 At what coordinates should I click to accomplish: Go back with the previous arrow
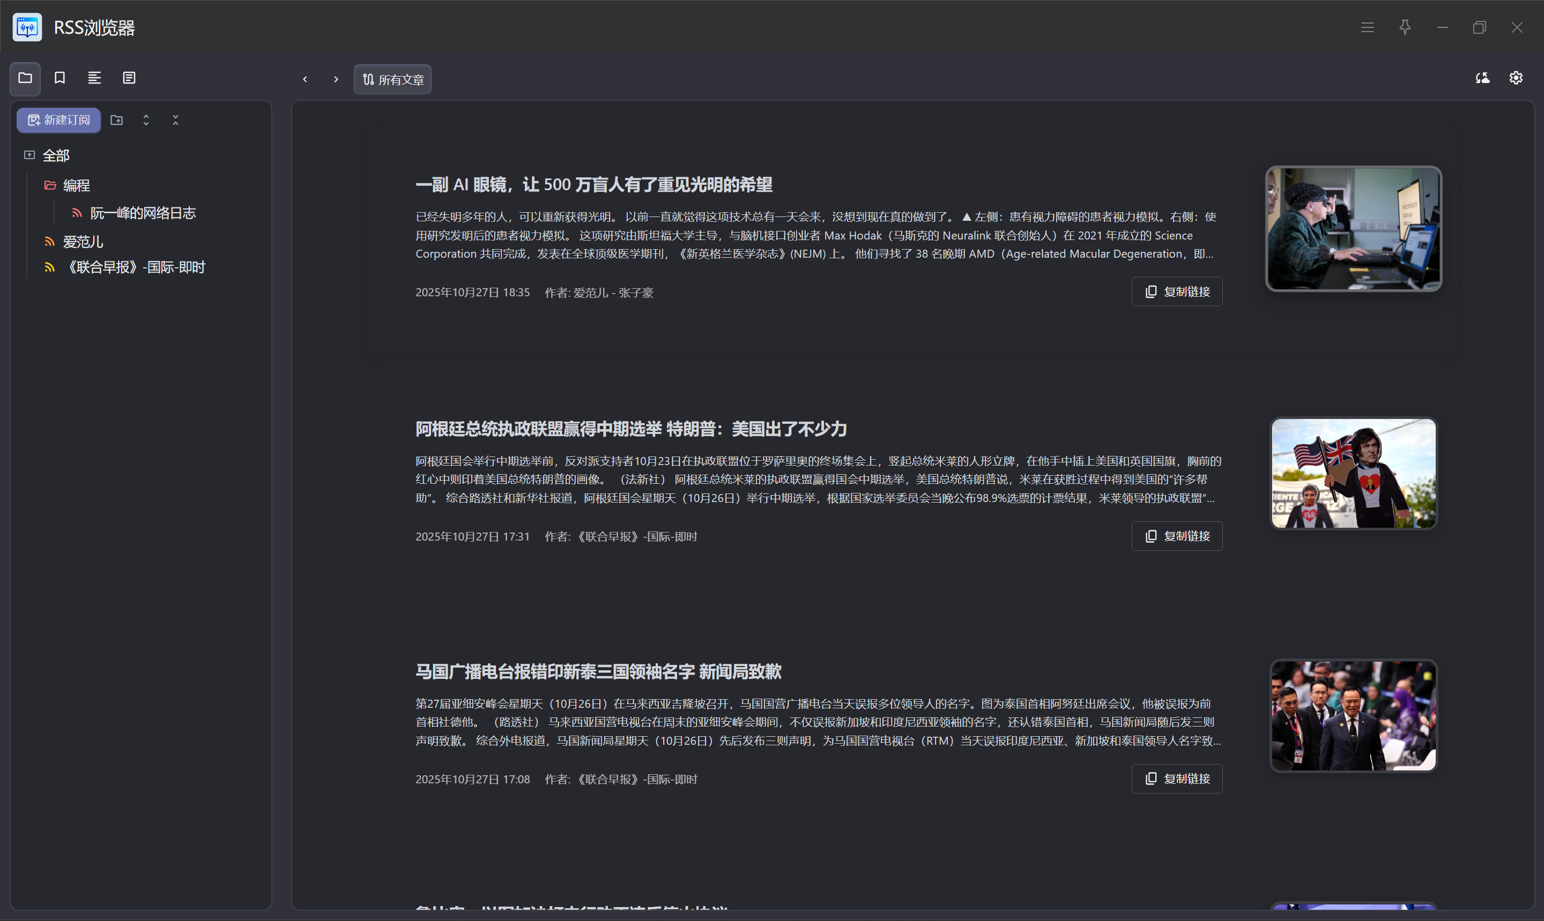[306, 79]
